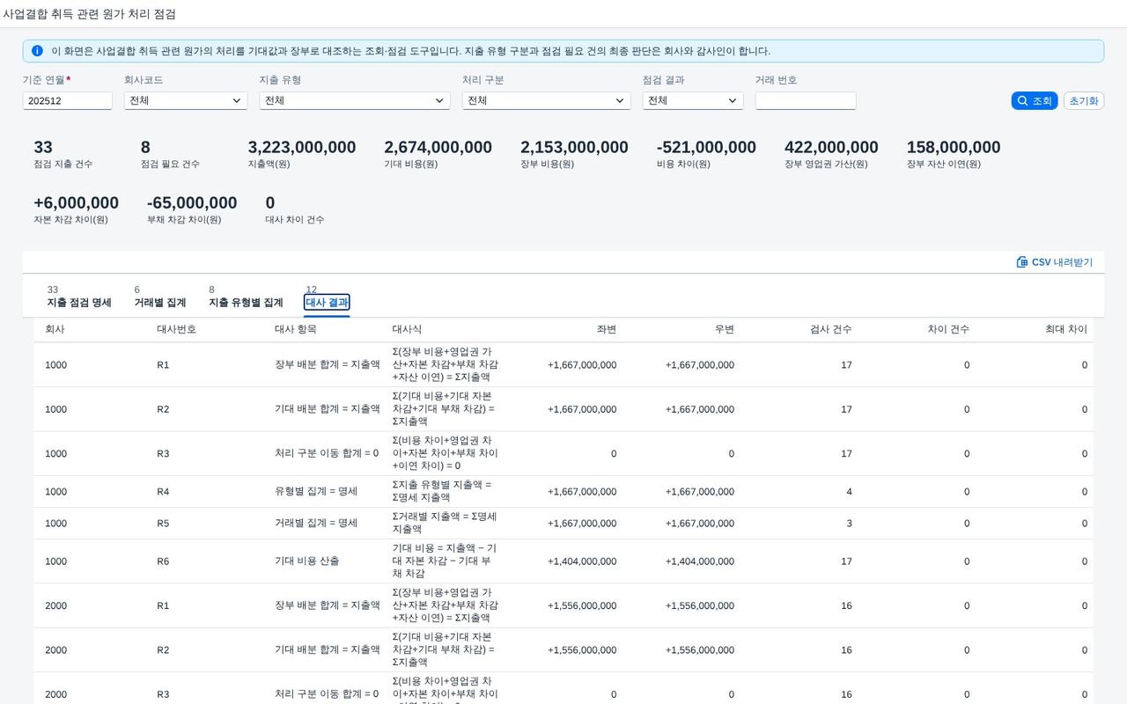Click the 검사 건수 column header
The width and height of the screenshot is (1127, 704).
[x=831, y=329]
